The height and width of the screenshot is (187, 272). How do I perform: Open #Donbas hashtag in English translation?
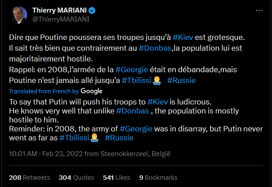(x=133, y=111)
